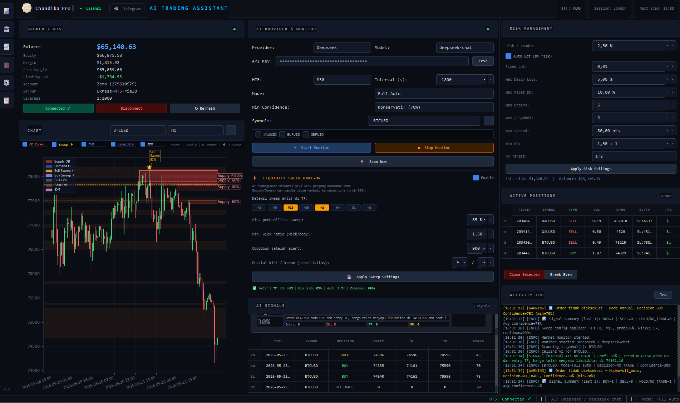Image resolution: width=680 pixels, height=403 pixels.
Task: Open the Provider Deepseek dropdown
Action: [342, 48]
